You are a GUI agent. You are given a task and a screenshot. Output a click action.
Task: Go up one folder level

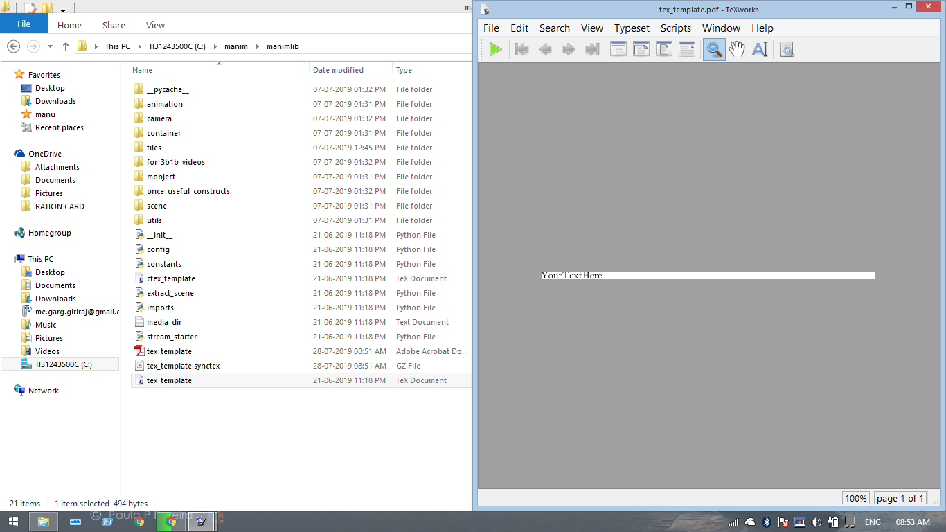(66, 46)
